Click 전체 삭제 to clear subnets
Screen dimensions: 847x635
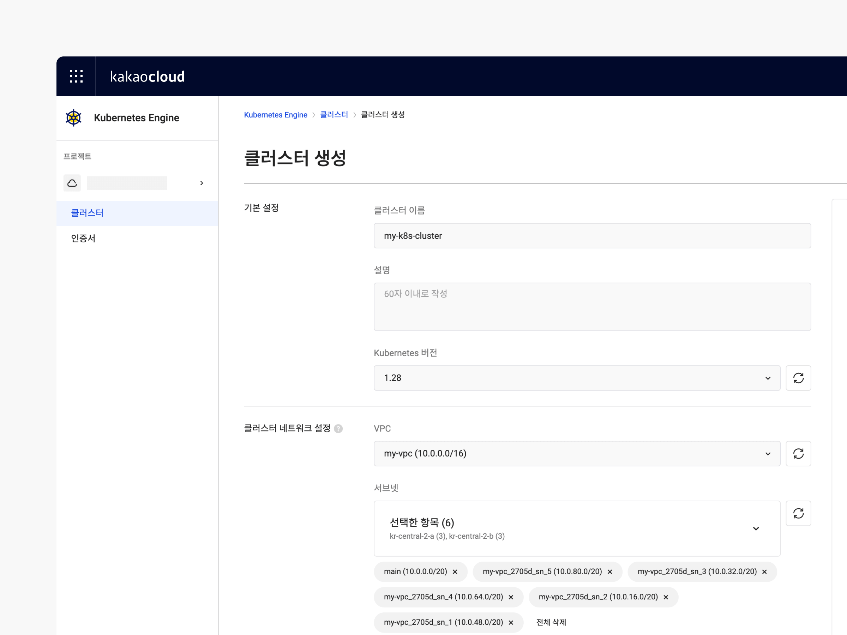click(x=551, y=622)
